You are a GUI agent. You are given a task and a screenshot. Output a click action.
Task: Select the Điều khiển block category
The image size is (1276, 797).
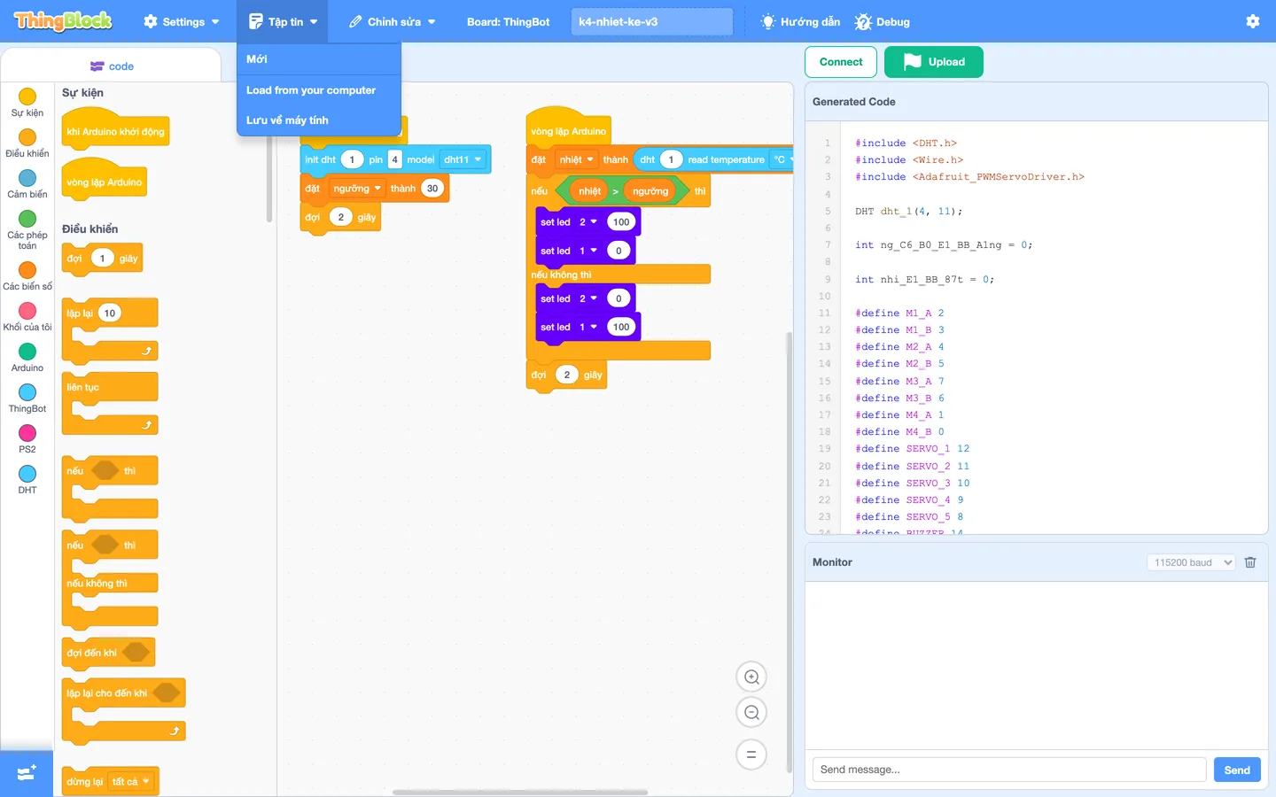pos(27,143)
